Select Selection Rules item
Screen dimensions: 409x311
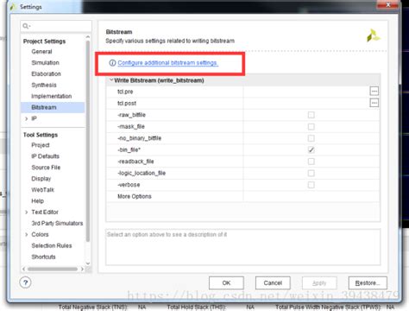pyautogui.click(x=52, y=245)
